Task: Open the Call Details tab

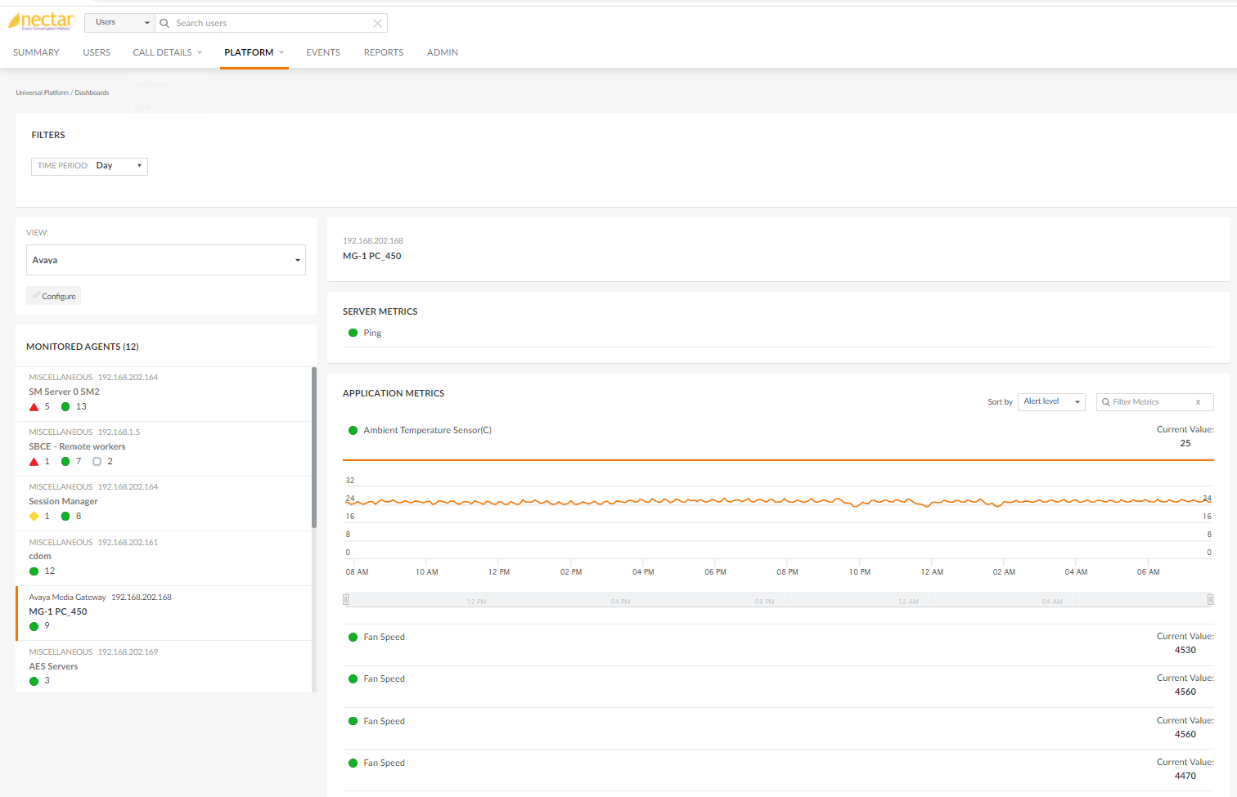Action: [x=162, y=52]
